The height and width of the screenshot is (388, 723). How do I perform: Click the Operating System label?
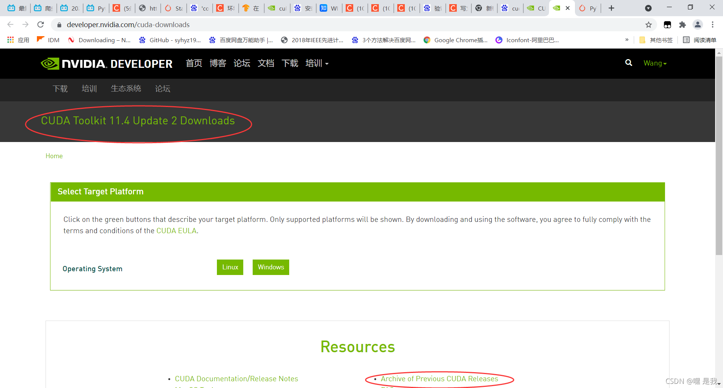pos(93,269)
